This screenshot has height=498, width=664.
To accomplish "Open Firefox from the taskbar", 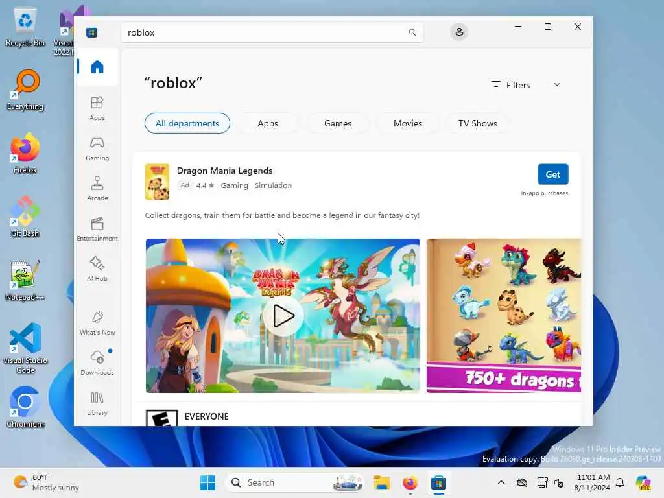I will tap(410, 482).
